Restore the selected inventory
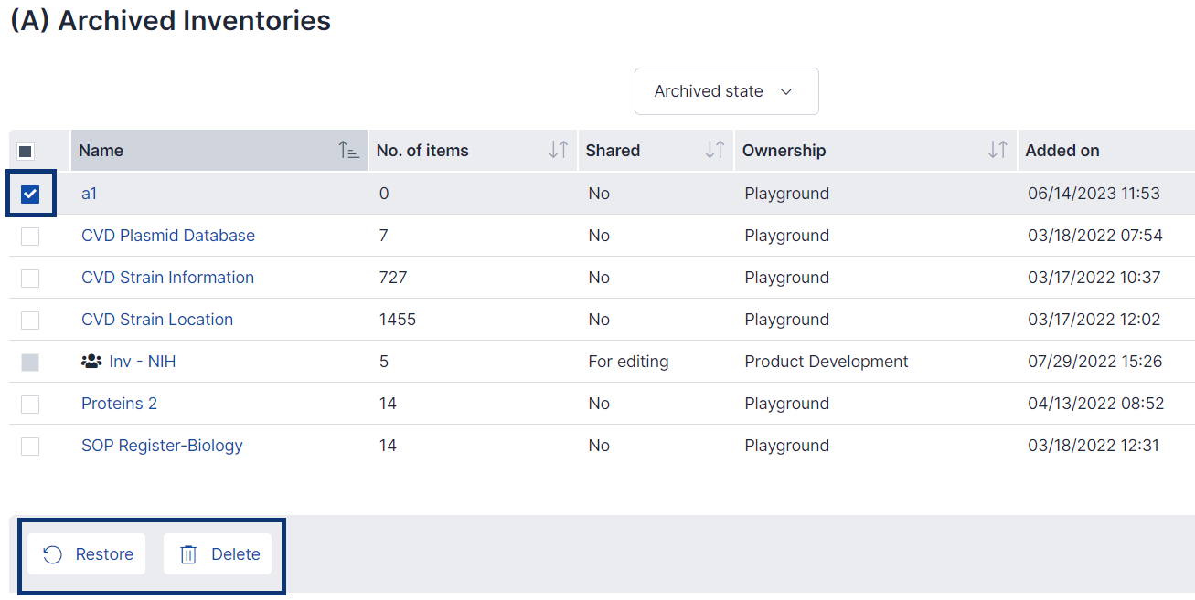The image size is (1195, 600). (86, 553)
